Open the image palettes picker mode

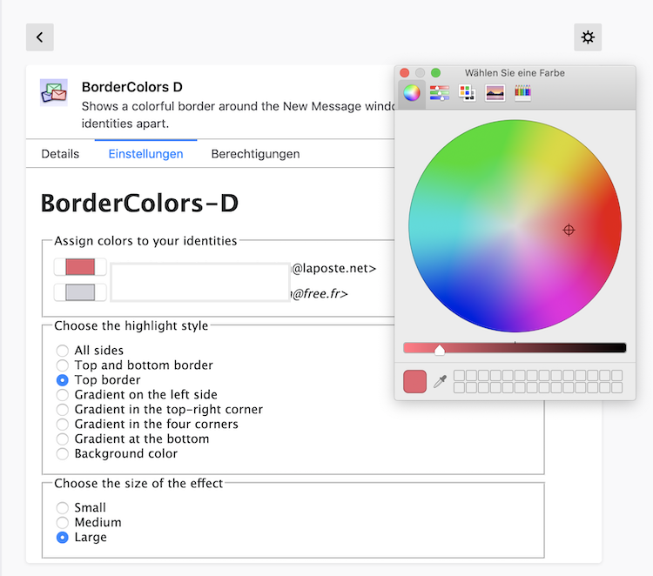click(x=495, y=93)
